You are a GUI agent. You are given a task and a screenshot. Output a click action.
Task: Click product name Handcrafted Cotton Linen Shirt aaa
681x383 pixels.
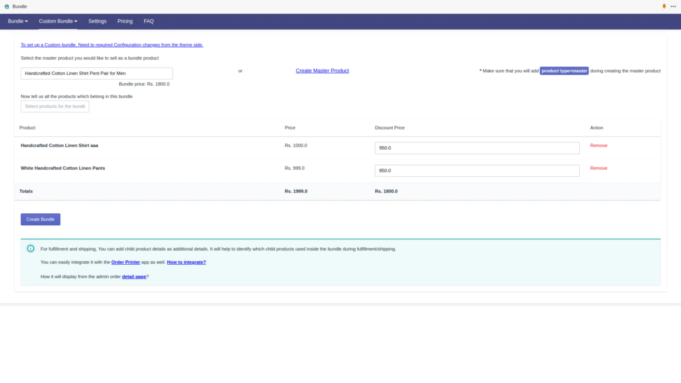59,146
